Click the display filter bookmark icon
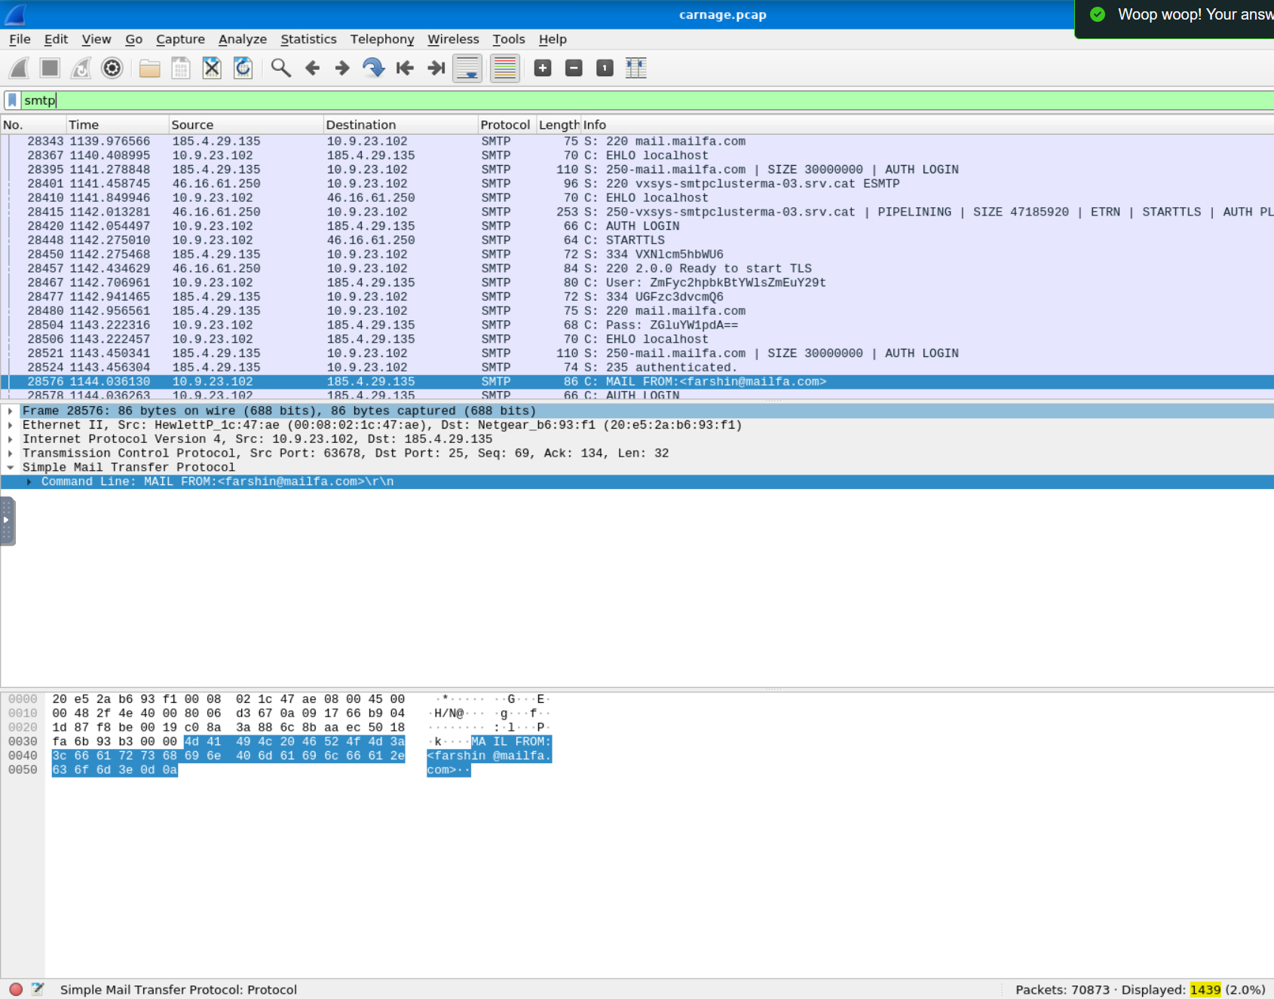1274x999 pixels. click(x=12, y=100)
